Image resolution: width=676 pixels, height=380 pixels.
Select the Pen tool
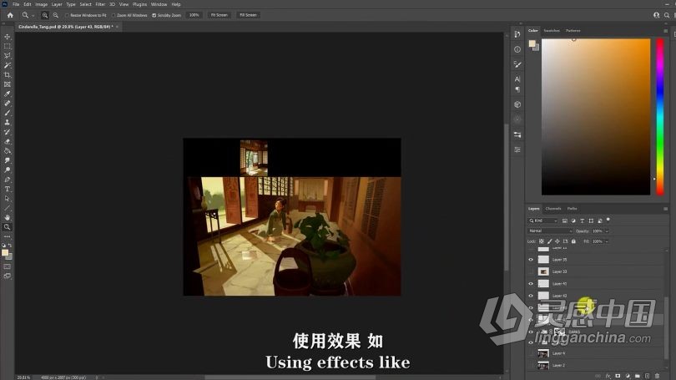(8, 180)
